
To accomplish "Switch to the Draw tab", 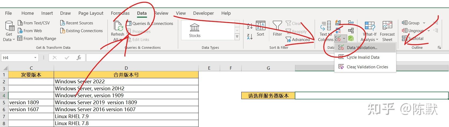I will [x=66, y=13].
